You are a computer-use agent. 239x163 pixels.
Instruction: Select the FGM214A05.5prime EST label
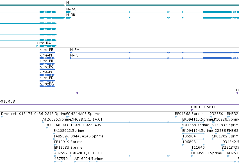pyautogui.click(x=83, y=114)
